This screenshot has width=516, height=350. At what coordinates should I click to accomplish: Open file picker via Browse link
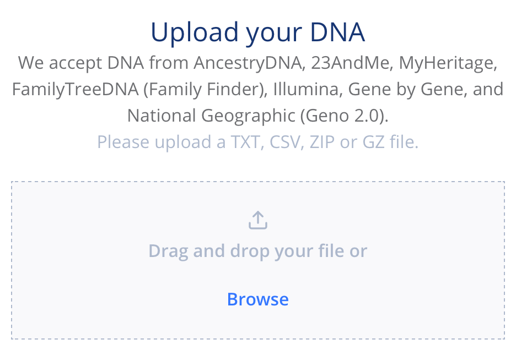point(257,299)
